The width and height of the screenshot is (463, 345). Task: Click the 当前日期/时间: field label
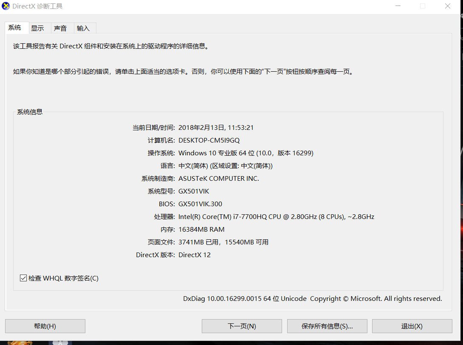154,128
